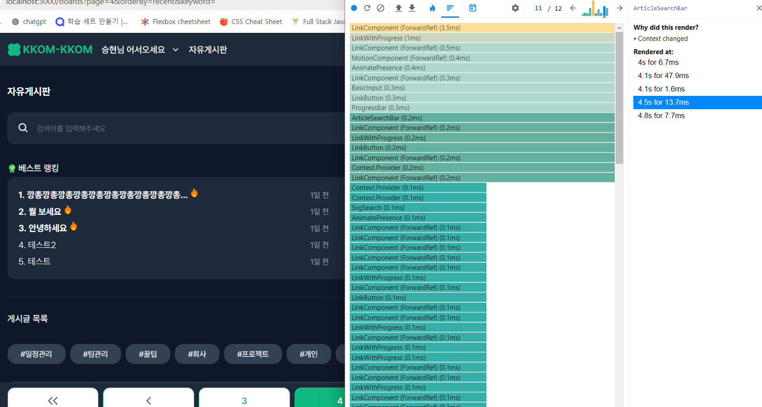Select tallest yellow commit bar in chart
Image resolution: width=762 pixels, height=407 pixels.
pyautogui.click(x=593, y=8)
